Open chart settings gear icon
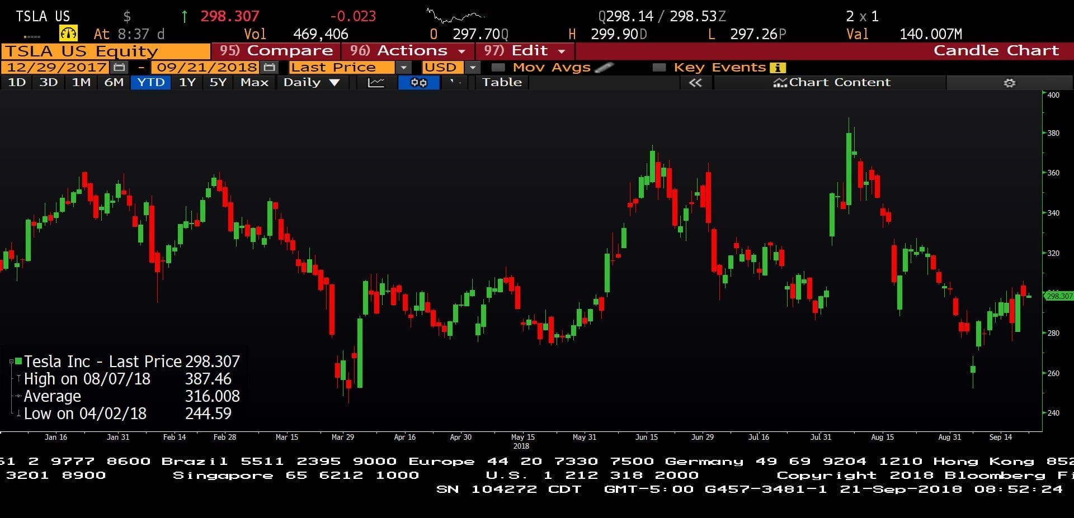The image size is (1074, 518). tap(1010, 83)
